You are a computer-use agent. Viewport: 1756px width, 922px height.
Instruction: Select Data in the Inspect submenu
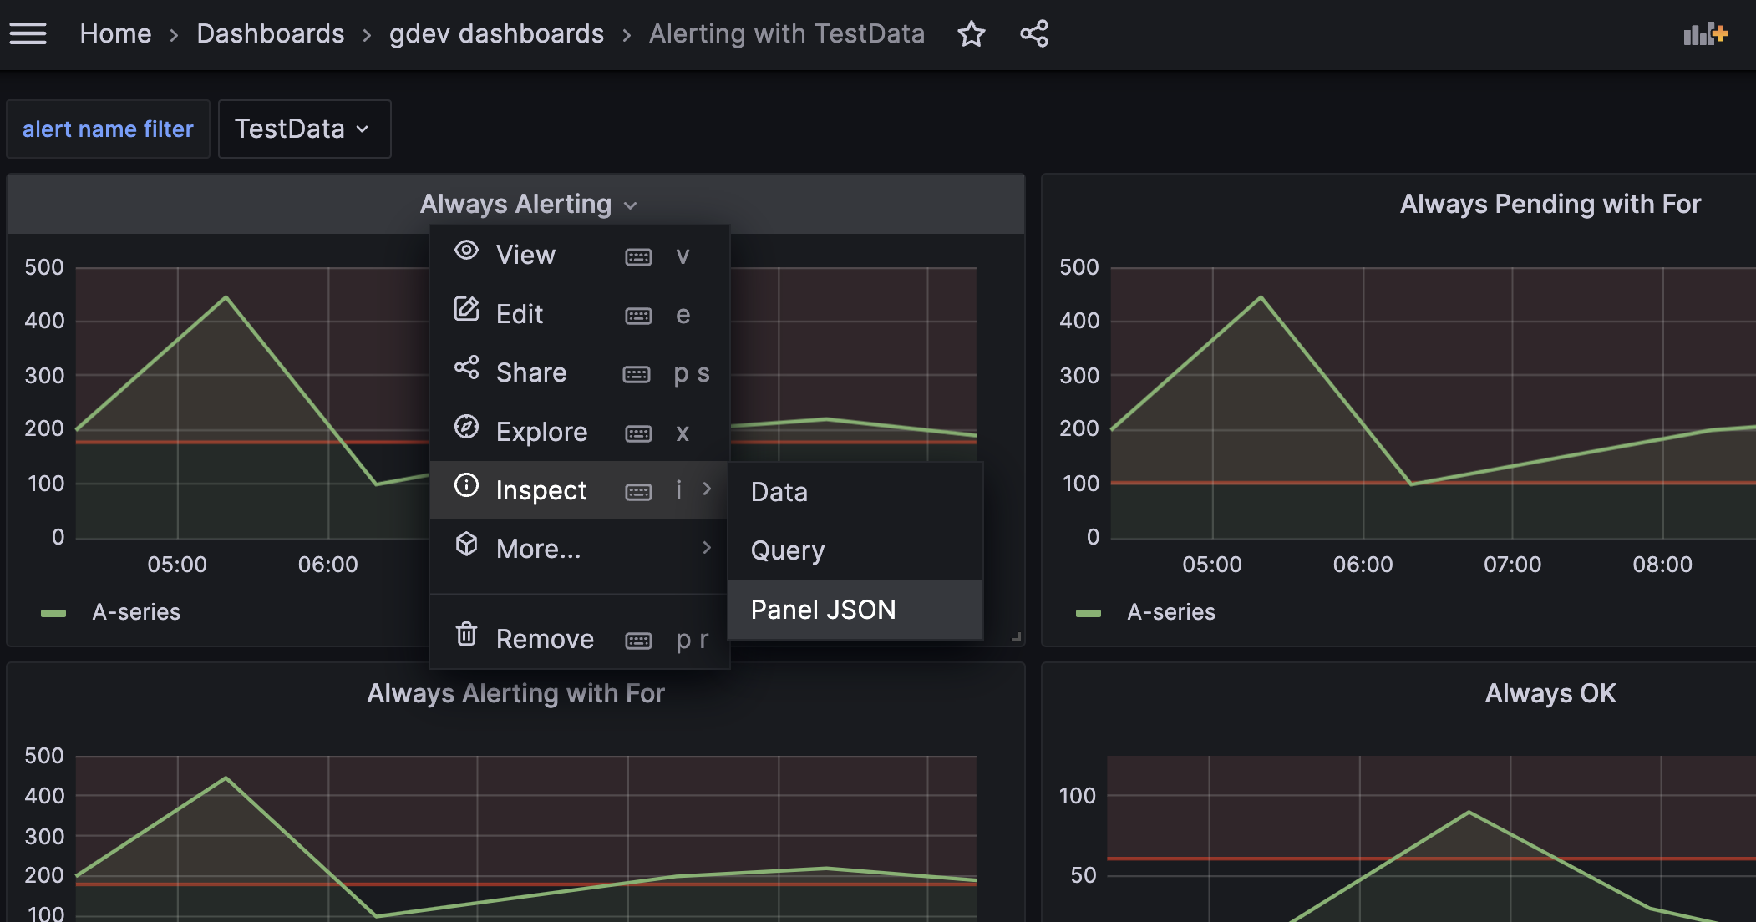[779, 492]
